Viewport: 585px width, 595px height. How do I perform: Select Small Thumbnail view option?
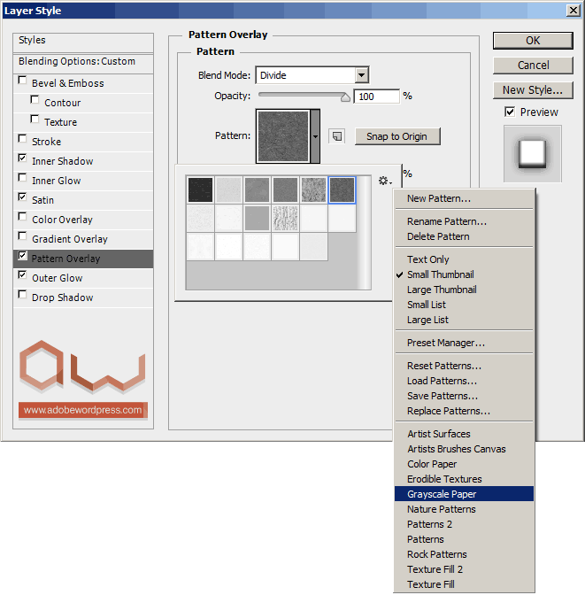pyautogui.click(x=464, y=274)
